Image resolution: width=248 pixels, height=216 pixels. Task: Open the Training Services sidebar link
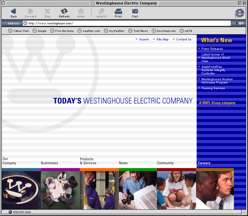click(x=213, y=88)
